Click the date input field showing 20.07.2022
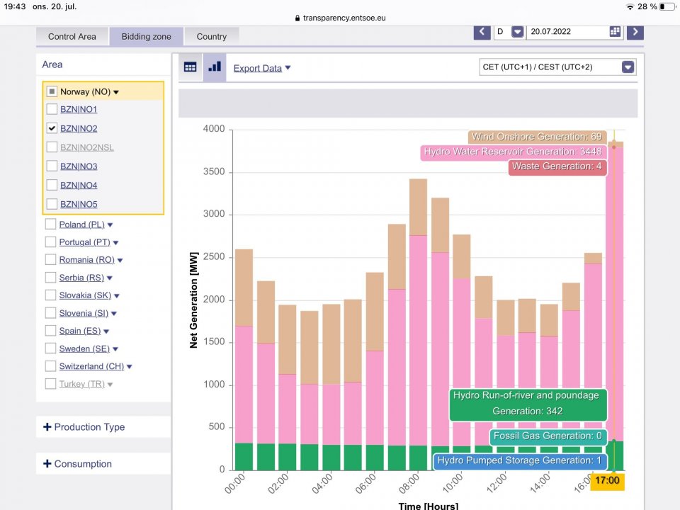Image resolution: width=680 pixels, height=510 pixels. [x=566, y=32]
